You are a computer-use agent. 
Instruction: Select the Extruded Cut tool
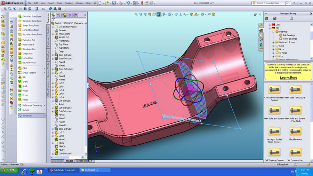27,40
